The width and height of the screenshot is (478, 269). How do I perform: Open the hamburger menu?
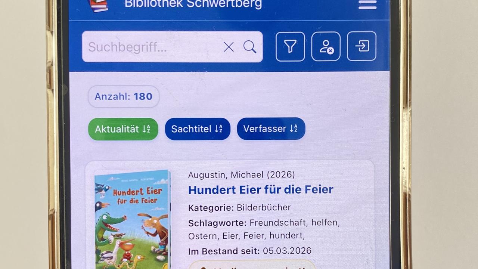(x=367, y=4)
